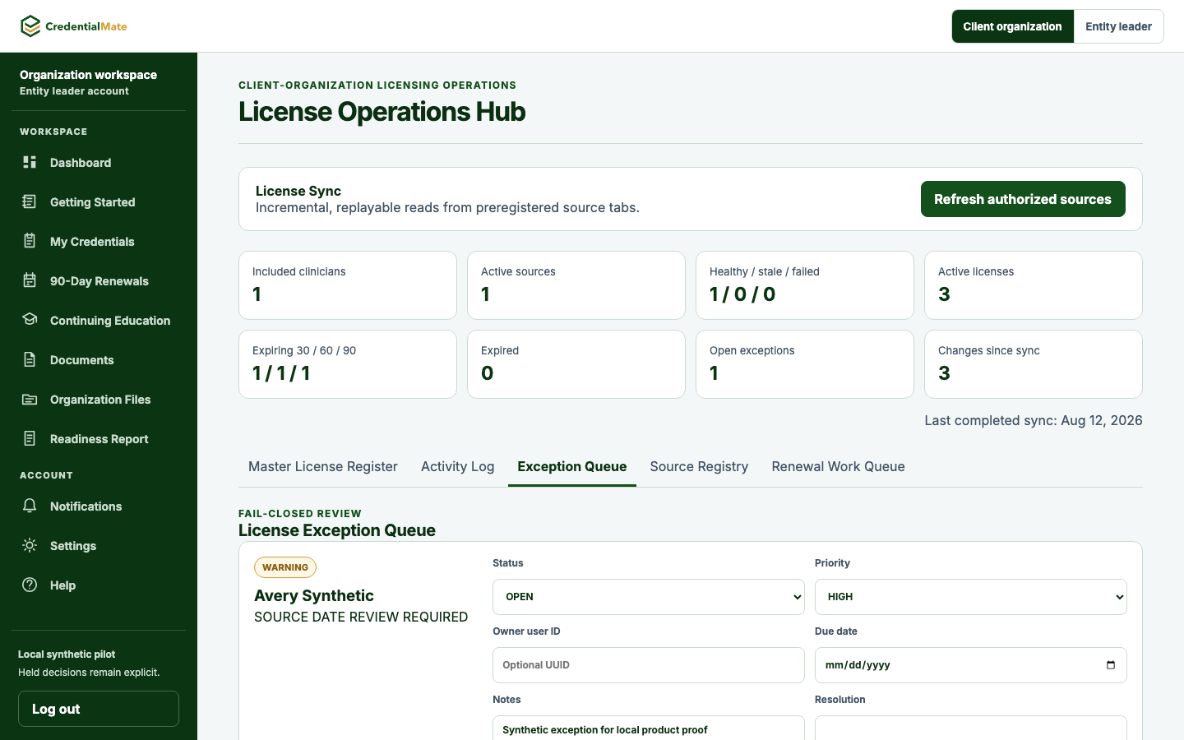The width and height of the screenshot is (1184, 740).
Task: Click the Resolution text area
Action: (971, 728)
